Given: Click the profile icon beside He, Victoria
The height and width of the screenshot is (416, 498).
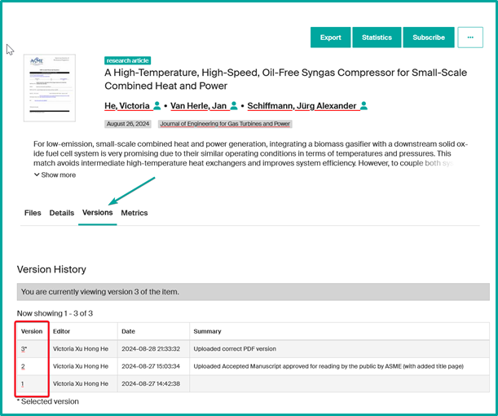Looking at the screenshot, I should 157,106.
